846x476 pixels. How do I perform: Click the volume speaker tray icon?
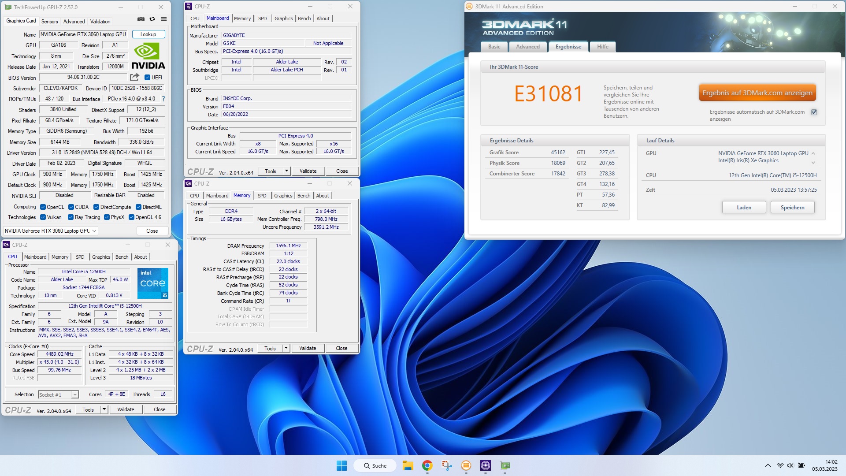click(790, 465)
